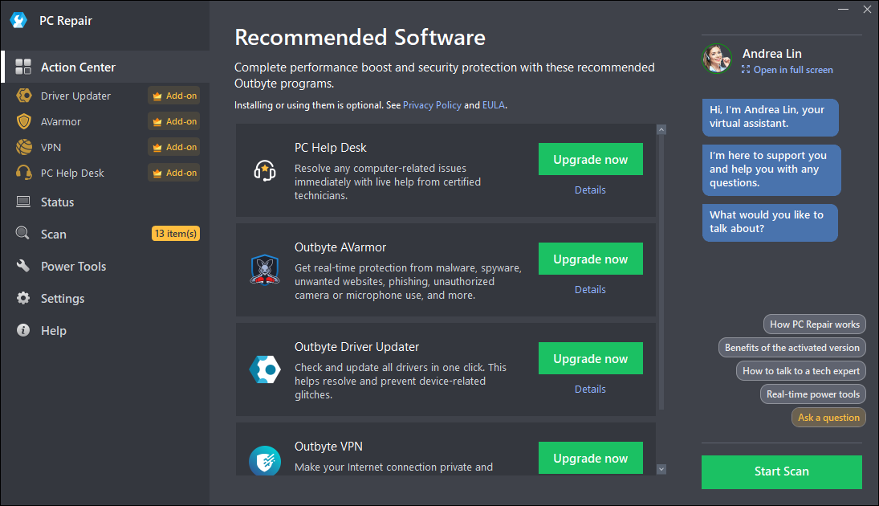Screen dimensions: 879x506
Task: Upgrade Outbyte VPN now
Action: pyautogui.click(x=590, y=458)
